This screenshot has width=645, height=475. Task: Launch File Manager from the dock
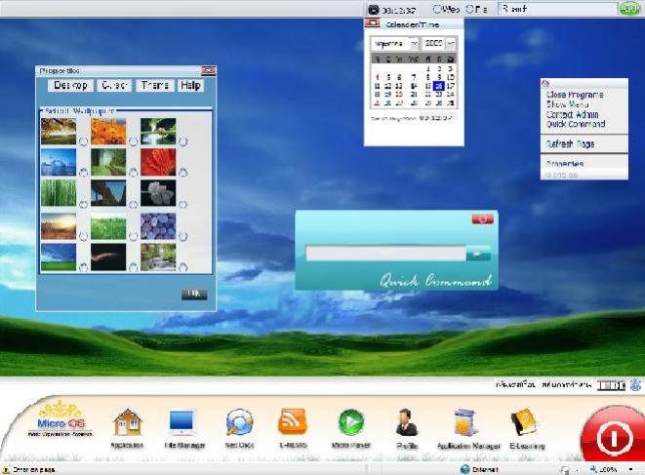click(181, 422)
